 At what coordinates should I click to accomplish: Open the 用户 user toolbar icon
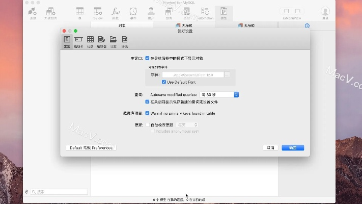tap(151, 13)
